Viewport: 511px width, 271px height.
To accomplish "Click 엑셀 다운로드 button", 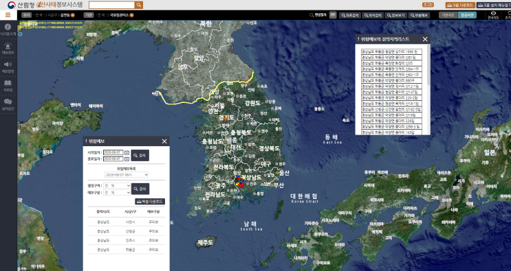I will (x=150, y=202).
